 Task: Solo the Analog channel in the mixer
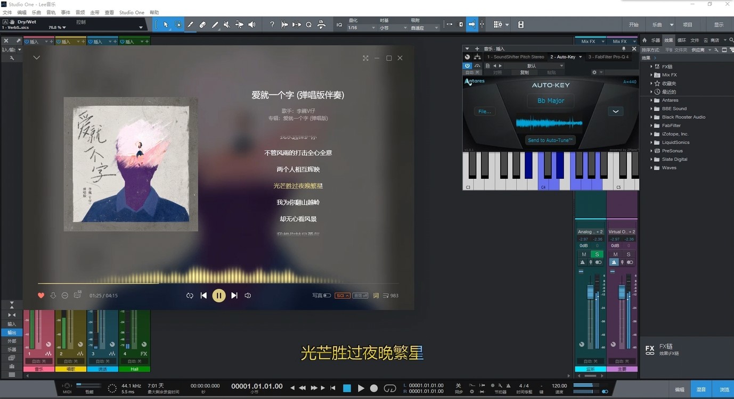click(x=596, y=254)
